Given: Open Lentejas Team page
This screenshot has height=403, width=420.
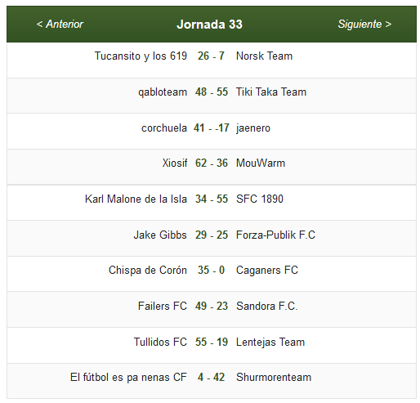Looking at the screenshot, I should (270, 343).
